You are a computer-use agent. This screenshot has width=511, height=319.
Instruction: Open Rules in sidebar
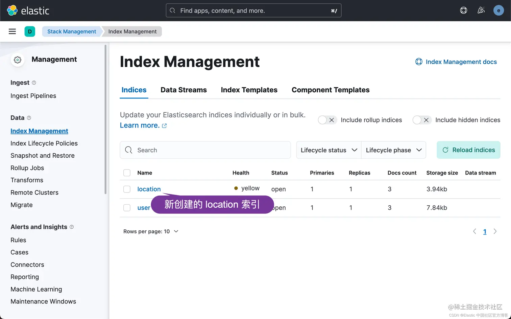[x=18, y=240]
